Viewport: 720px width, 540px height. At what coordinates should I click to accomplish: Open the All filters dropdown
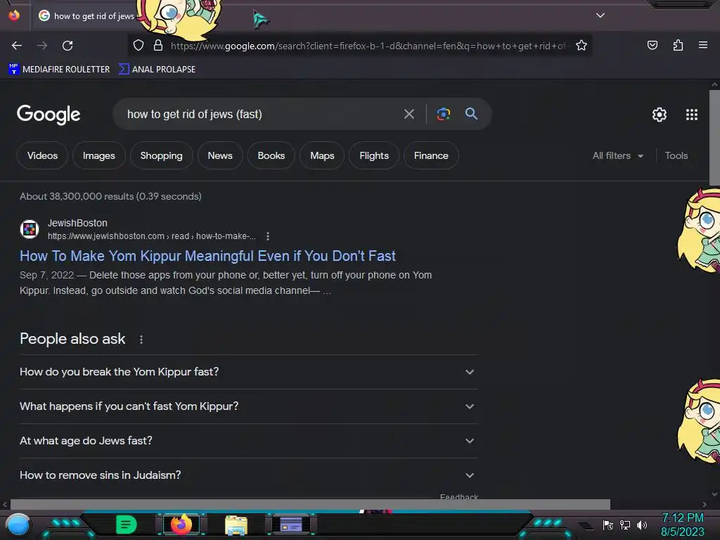(617, 155)
